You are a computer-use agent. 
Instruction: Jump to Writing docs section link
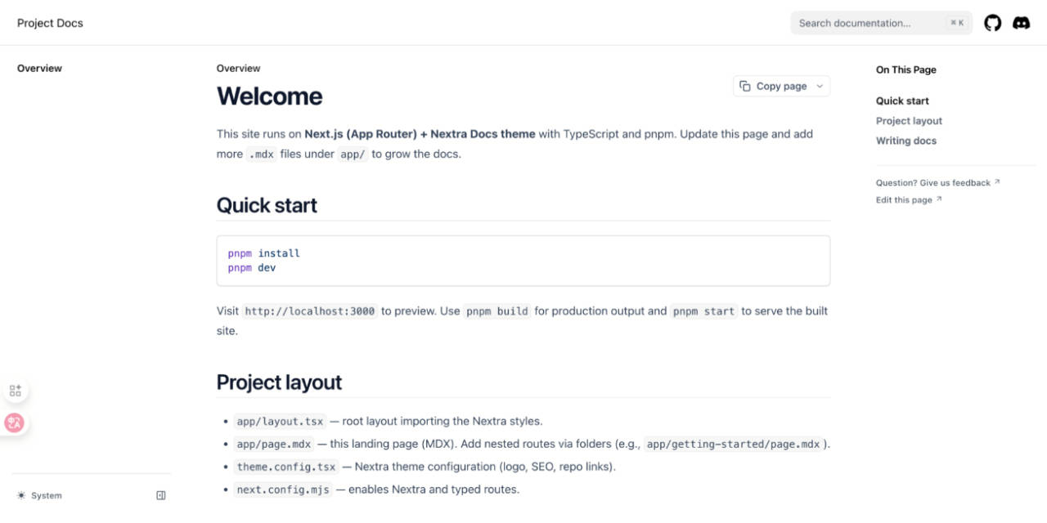tap(906, 140)
